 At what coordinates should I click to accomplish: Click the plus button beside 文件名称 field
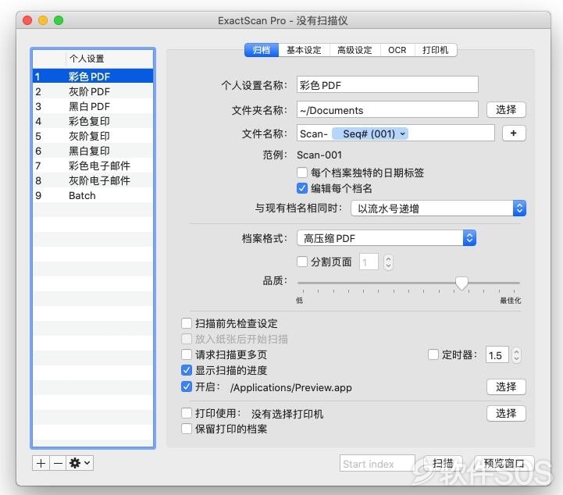click(514, 134)
